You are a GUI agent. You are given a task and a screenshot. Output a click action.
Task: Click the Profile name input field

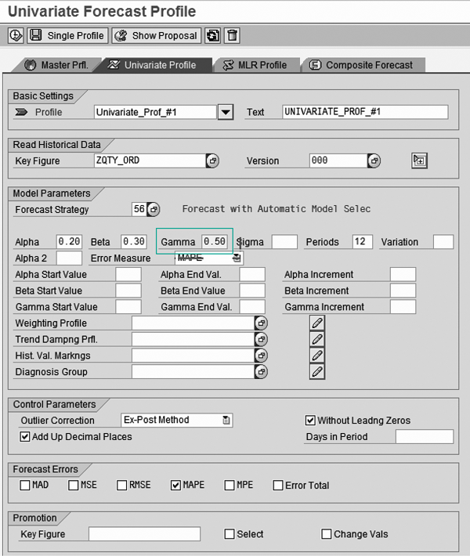click(155, 112)
